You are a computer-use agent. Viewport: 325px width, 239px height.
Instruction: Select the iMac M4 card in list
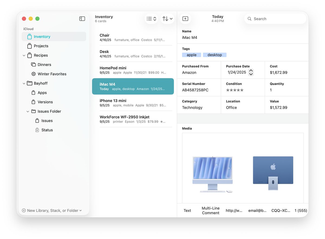tap(133, 86)
